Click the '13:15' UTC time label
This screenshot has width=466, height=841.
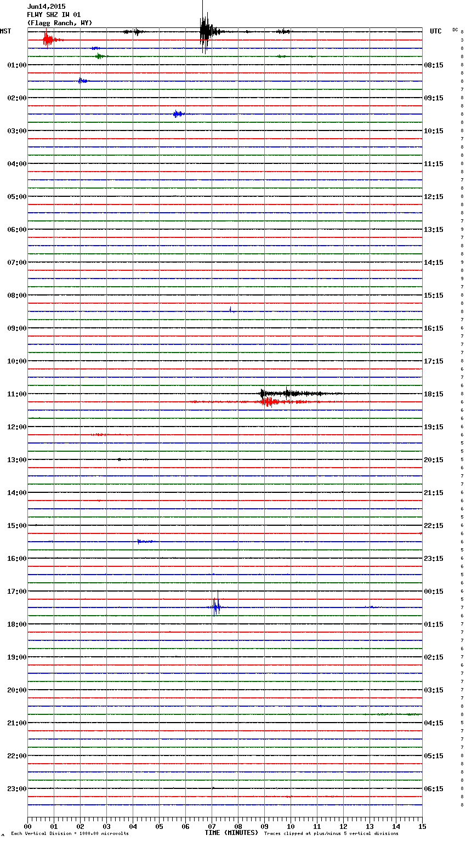coord(434,230)
